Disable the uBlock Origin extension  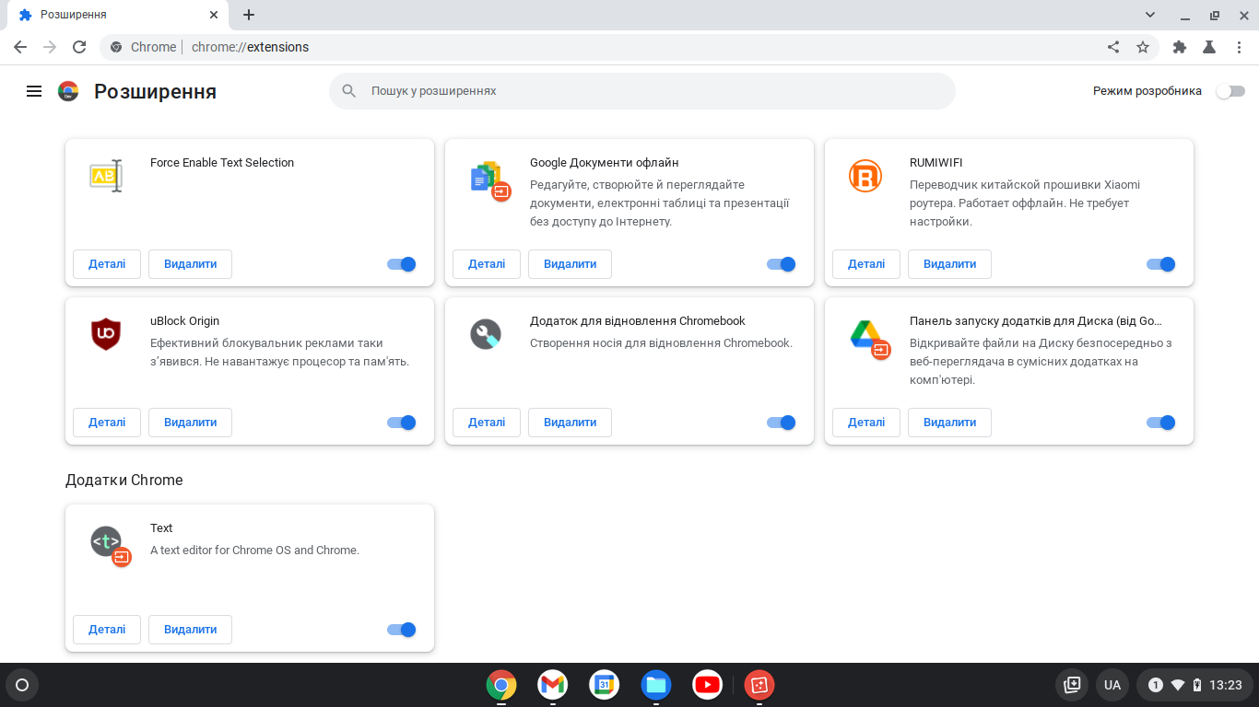point(402,423)
